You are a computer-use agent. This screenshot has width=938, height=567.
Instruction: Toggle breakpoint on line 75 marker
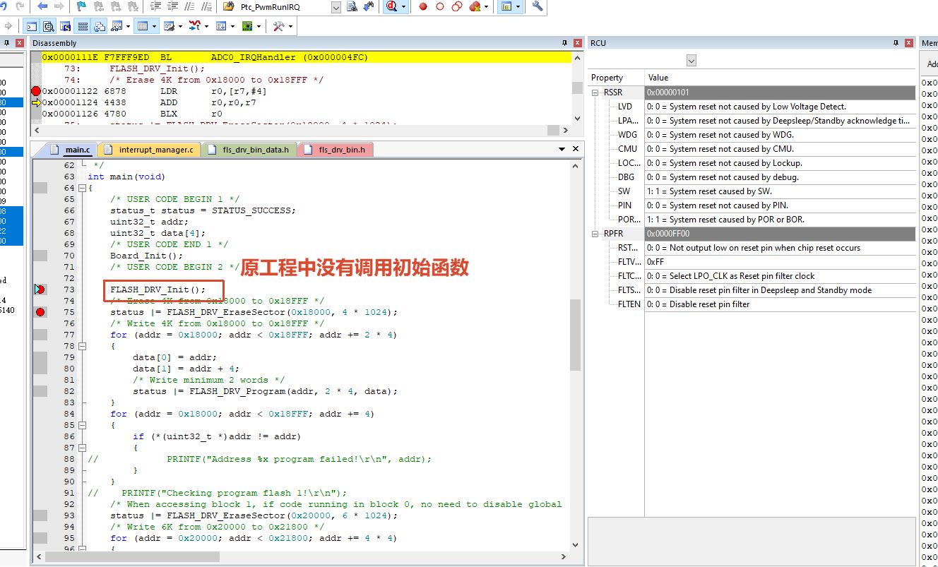[x=40, y=312]
